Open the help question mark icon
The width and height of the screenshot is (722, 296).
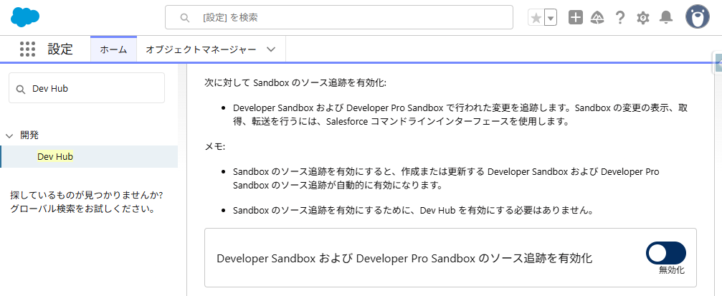coord(620,17)
